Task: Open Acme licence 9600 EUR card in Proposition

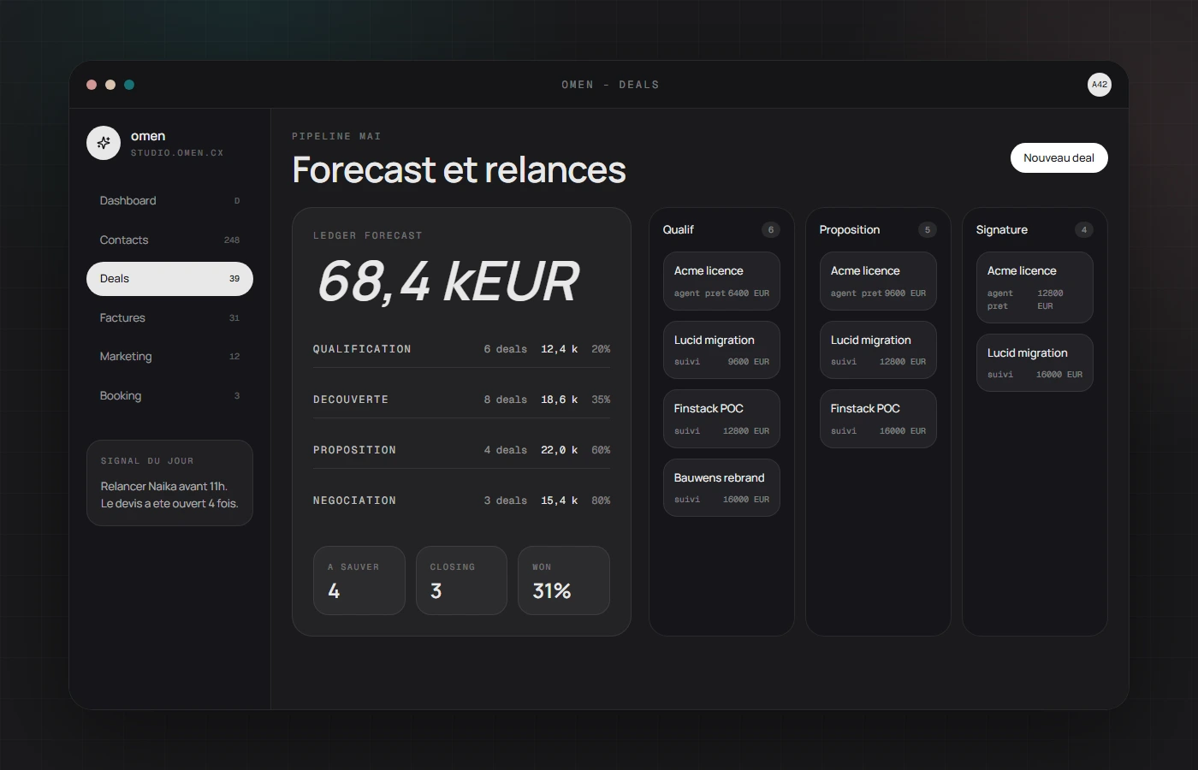Action: click(x=878, y=281)
